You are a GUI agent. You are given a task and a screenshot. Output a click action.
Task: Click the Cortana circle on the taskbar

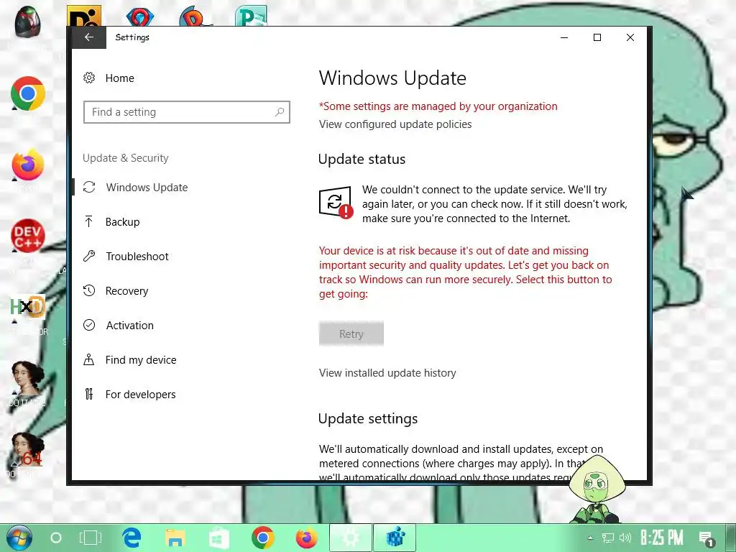[56, 538]
